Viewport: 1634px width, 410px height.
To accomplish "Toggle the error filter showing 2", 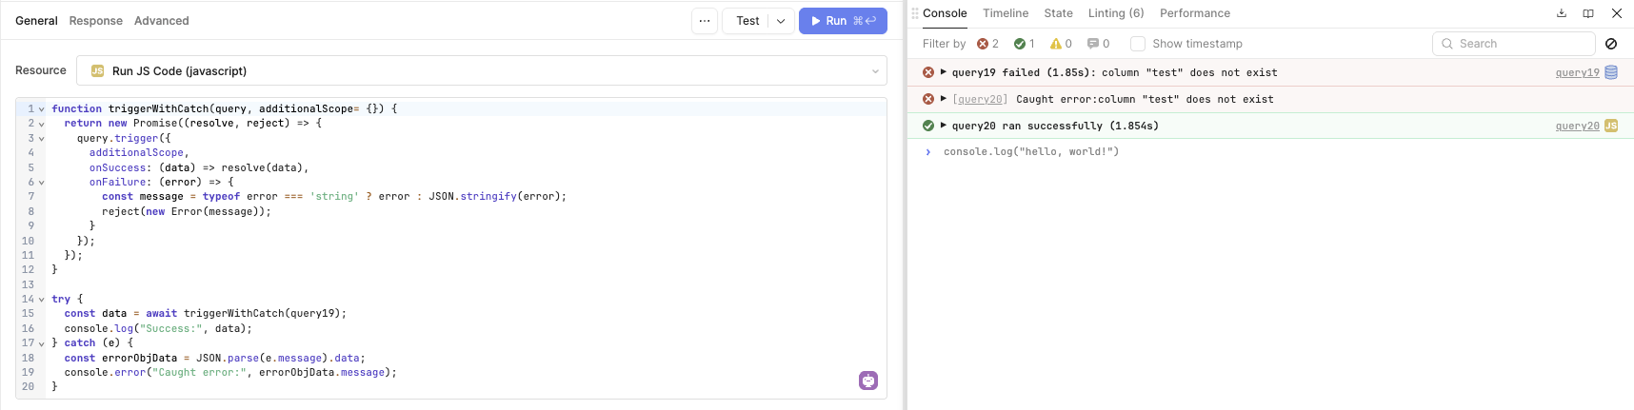I will click(x=987, y=44).
